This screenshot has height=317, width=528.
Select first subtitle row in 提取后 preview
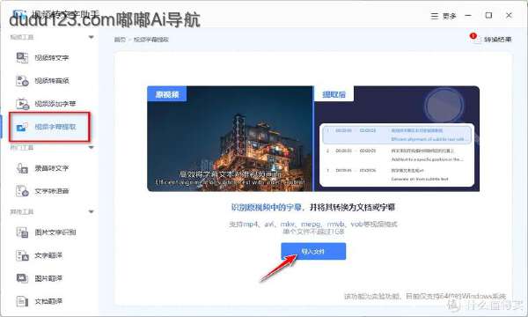[x=397, y=135]
